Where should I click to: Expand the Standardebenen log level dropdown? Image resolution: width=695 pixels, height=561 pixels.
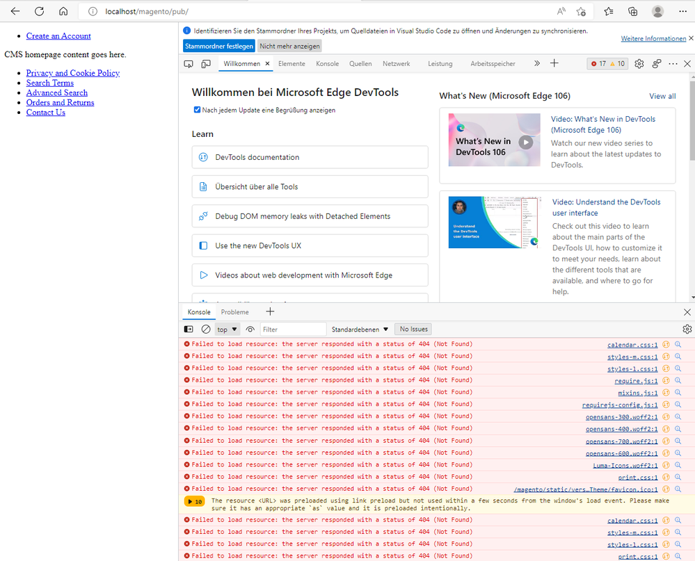coord(360,330)
